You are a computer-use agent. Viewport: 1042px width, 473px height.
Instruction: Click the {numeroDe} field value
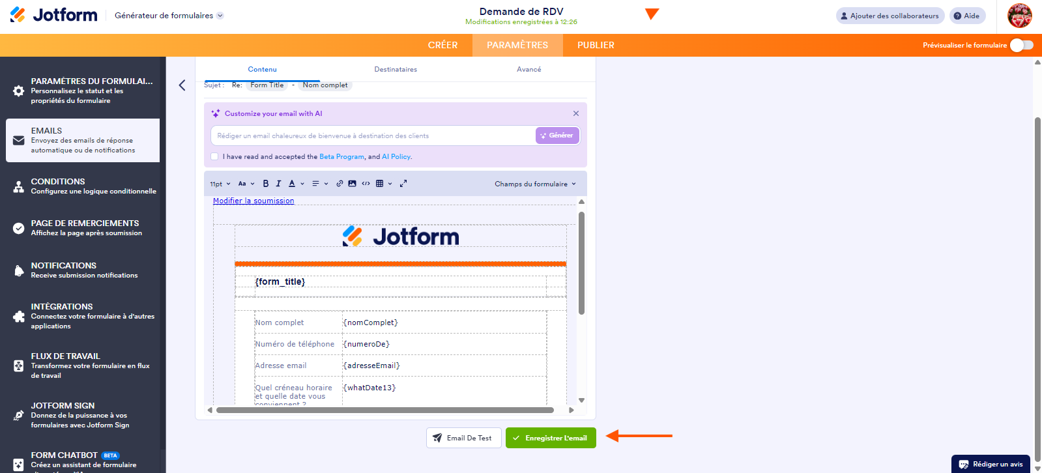click(x=366, y=344)
